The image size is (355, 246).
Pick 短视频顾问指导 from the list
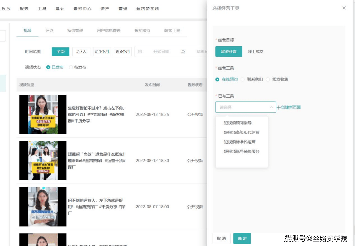tap(238, 123)
